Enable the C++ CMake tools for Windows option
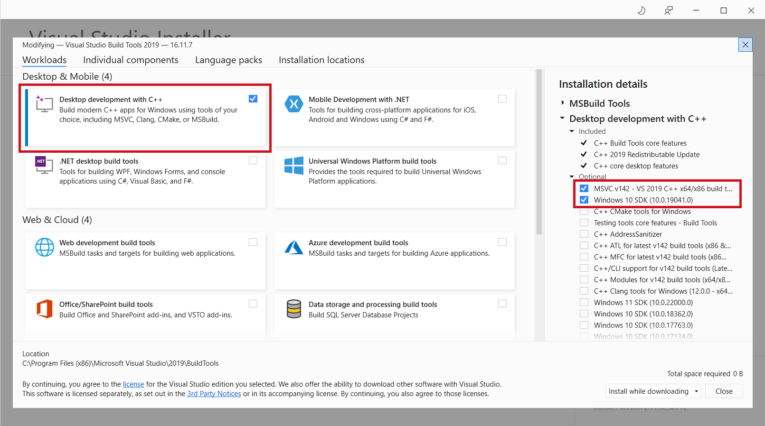This screenshot has width=765, height=426. coord(584,212)
